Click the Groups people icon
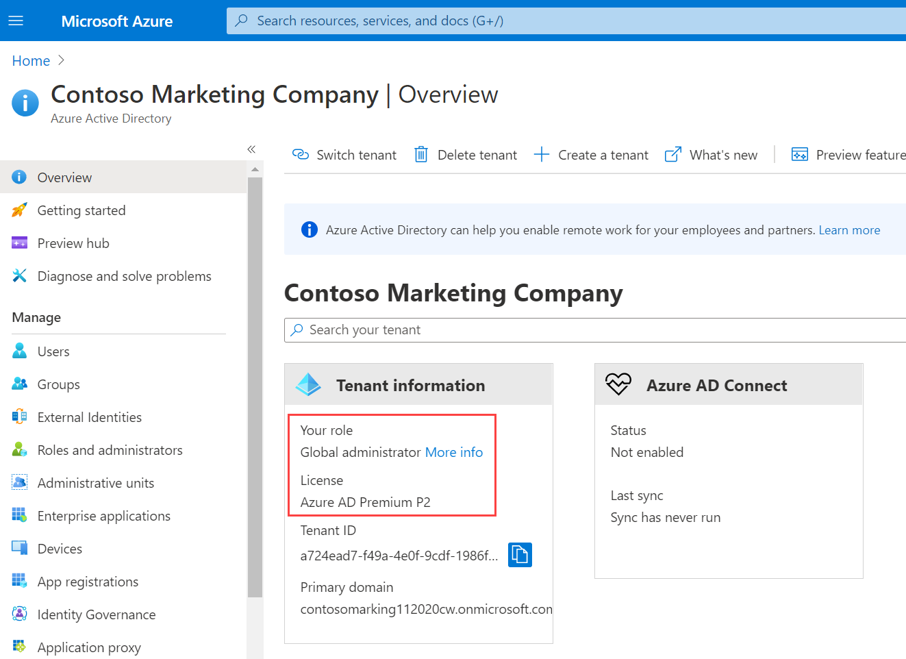This screenshot has height=659, width=906. tap(19, 384)
